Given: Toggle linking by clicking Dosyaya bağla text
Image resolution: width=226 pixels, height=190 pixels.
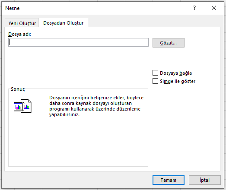Looking at the screenshot, I should pos(176,73).
